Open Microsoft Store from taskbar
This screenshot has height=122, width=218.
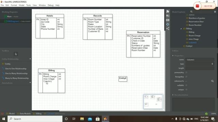pyautogui.click(x=98, y=119)
